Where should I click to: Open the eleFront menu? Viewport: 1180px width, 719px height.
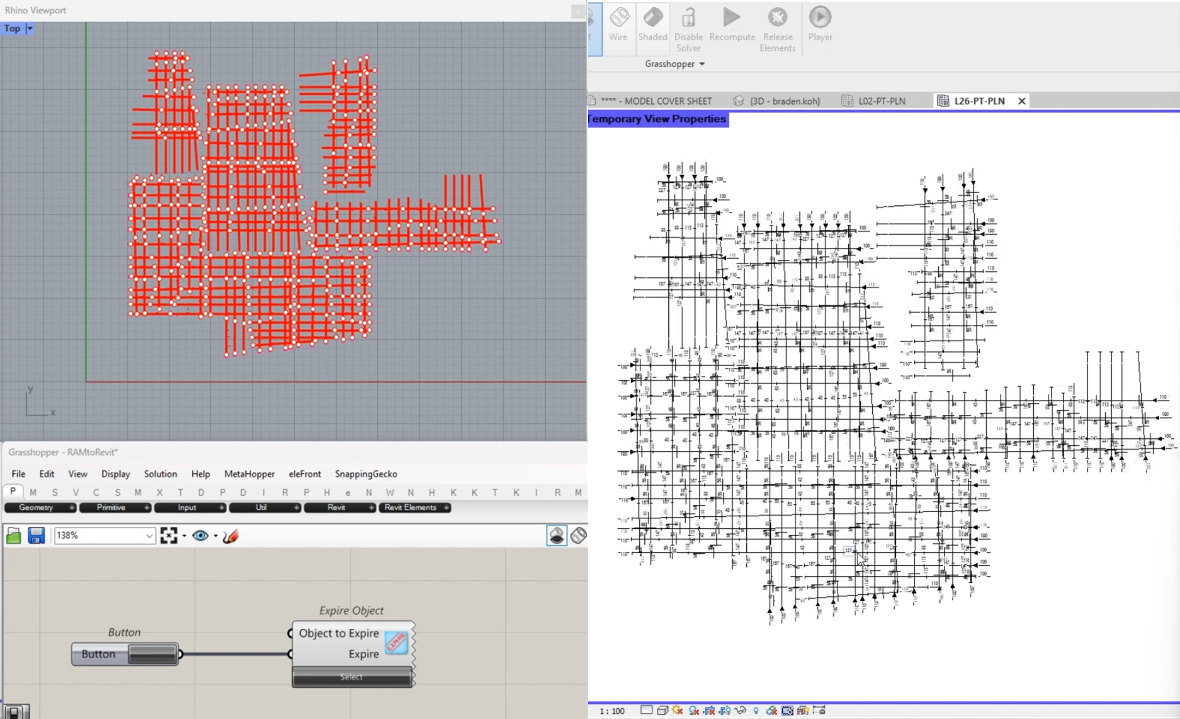pos(305,474)
